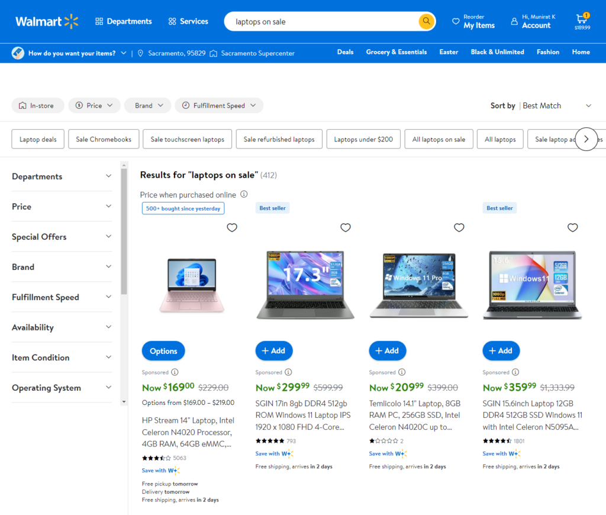Viewport: 606px width, 515px height.
Task: Add Temlicolo 14.1" laptop to cart
Action: 387,350
